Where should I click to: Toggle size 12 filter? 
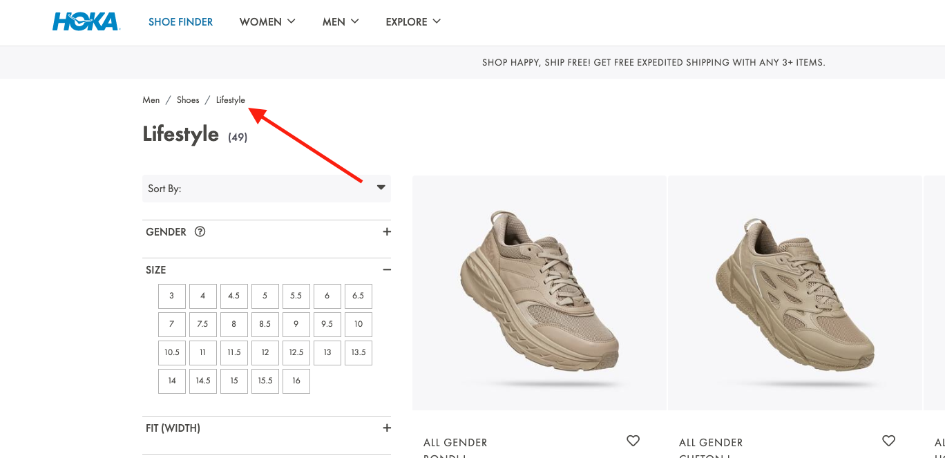pyautogui.click(x=265, y=352)
